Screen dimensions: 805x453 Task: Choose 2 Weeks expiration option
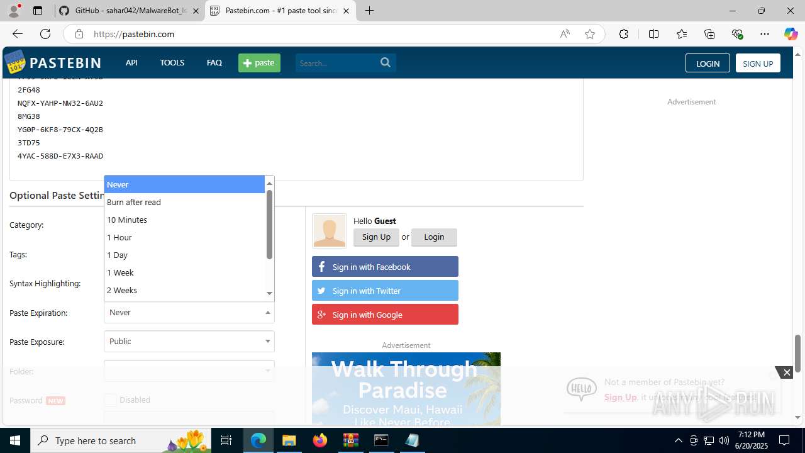184,290
